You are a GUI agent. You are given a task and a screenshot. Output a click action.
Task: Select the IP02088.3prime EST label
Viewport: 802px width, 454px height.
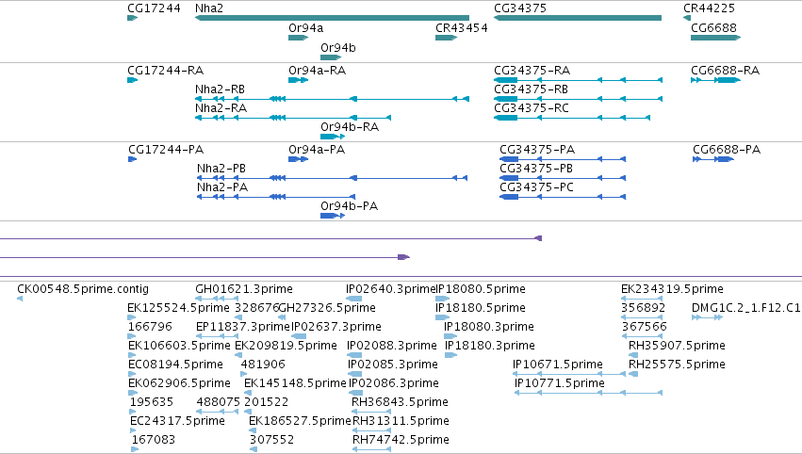point(392,346)
